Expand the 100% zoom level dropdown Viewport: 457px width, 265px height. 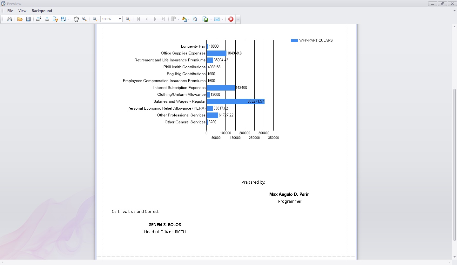point(120,19)
